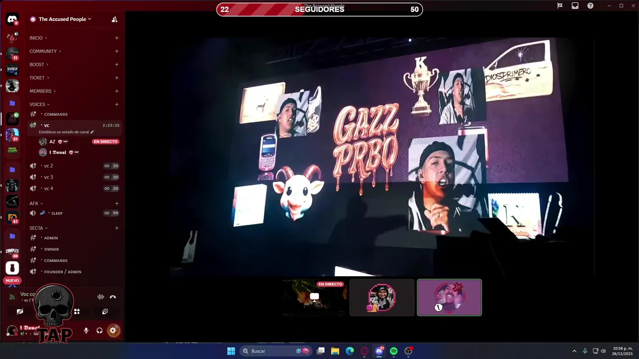Image resolution: width=639 pixels, height=359 pixels.
Task: Open Microsoft Edge from taskbar
Action: click(350, 351)
